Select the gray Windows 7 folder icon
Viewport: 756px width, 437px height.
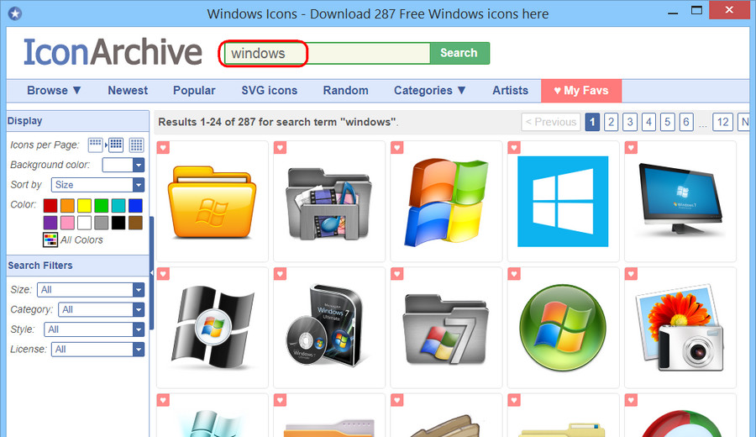[445, 329]
